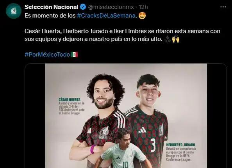Open the Selección Nacional account name
The height and width of the screenshot is (168, 232).
[x=51, y=7]
